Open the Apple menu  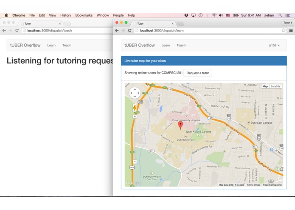pos(6,15)
